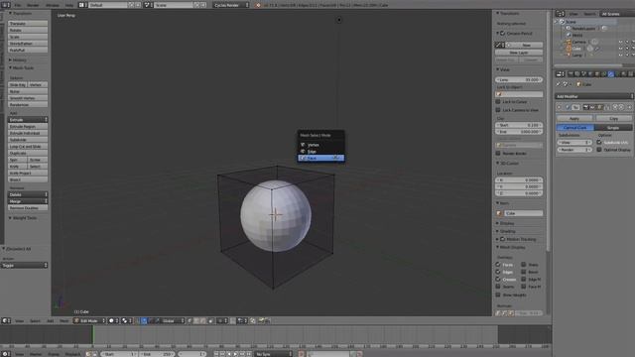This screenshot has height=357, width=635.
Task: Open the render tab (camera icon) in Properties
Action: [x=571, y=74]
